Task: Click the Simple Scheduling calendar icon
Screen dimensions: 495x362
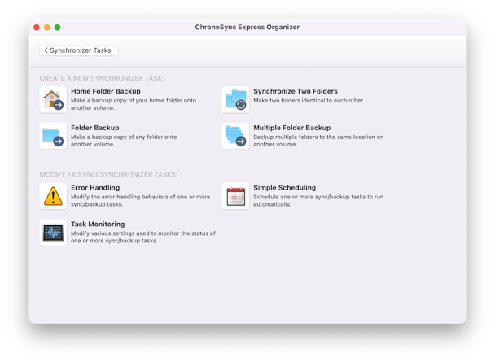Action: coord(235,196)
